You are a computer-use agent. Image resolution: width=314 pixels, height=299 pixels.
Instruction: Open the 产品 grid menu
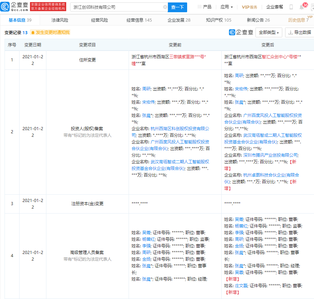[x=205, y=7]
